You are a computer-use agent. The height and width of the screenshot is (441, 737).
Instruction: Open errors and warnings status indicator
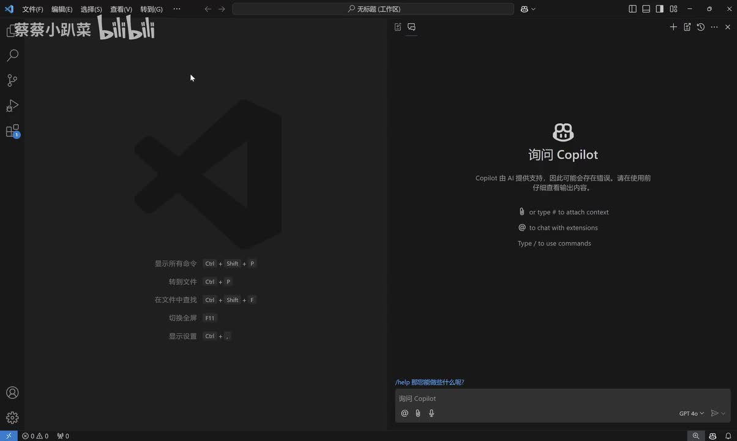[35, 436]
